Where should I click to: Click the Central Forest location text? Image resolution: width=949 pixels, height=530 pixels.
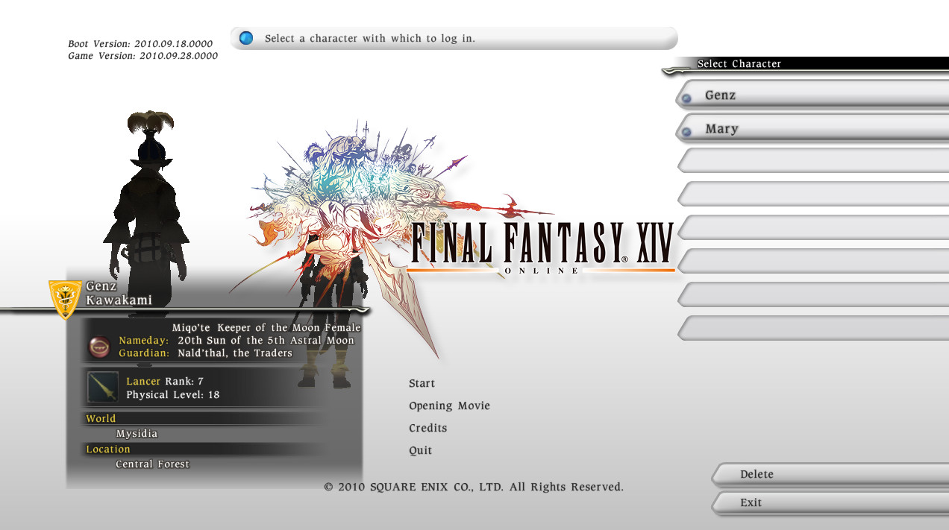pos(152,464)
